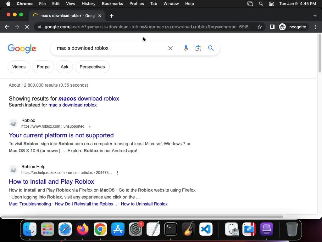
Task: Open TextEdit from the Dock
Action: (x=153, y=229)
